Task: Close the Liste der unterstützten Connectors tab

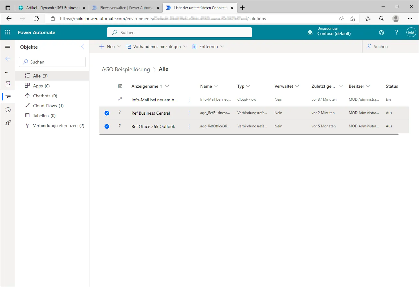Action: click(232, 8)
